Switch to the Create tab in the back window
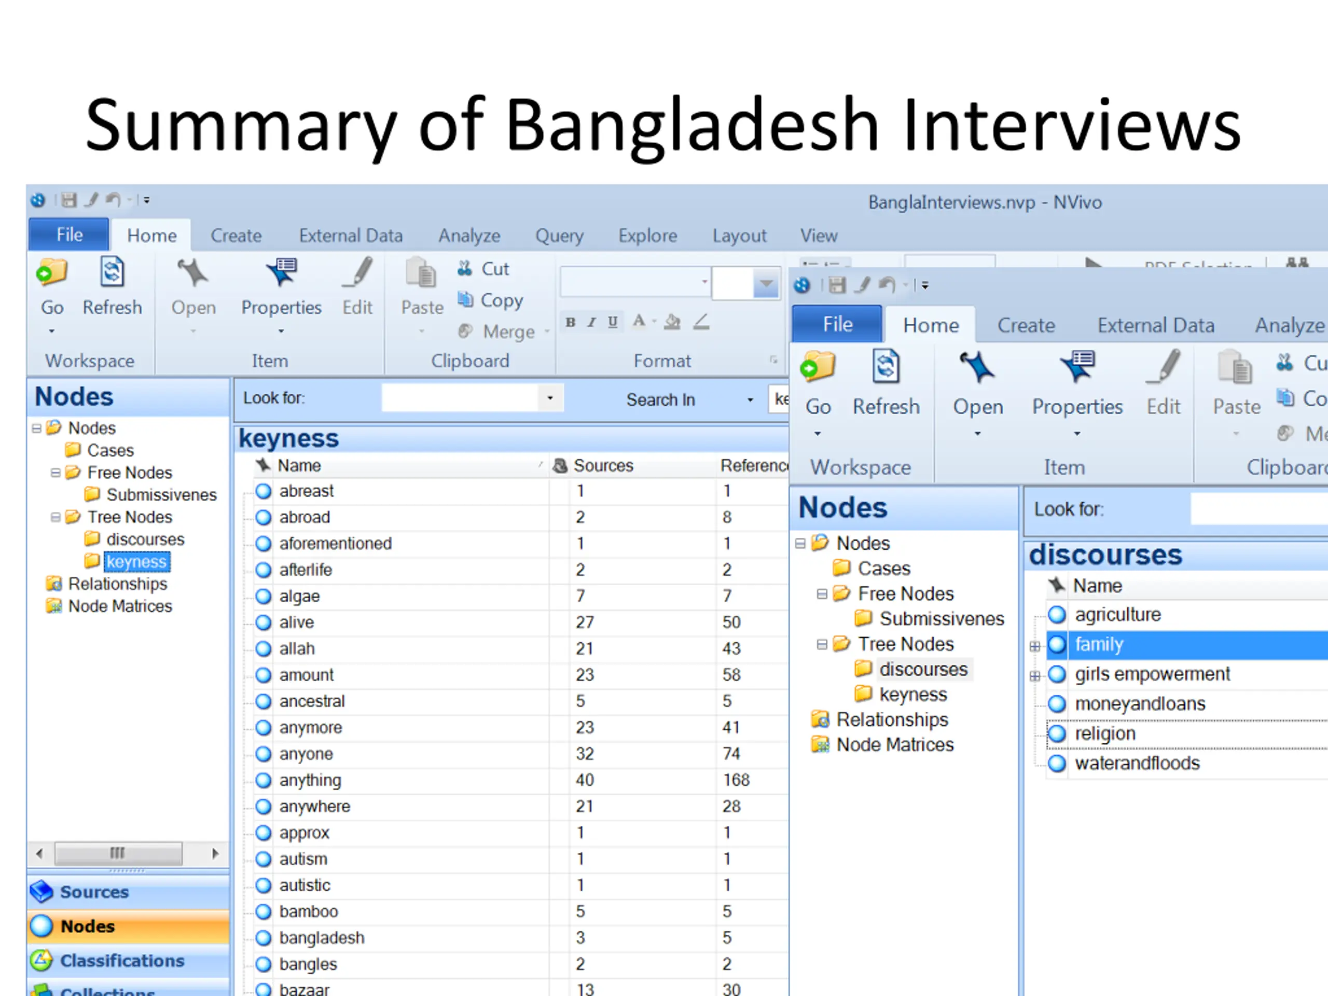The width and height of the screenshot is (1328, 996). click(236, 236)
